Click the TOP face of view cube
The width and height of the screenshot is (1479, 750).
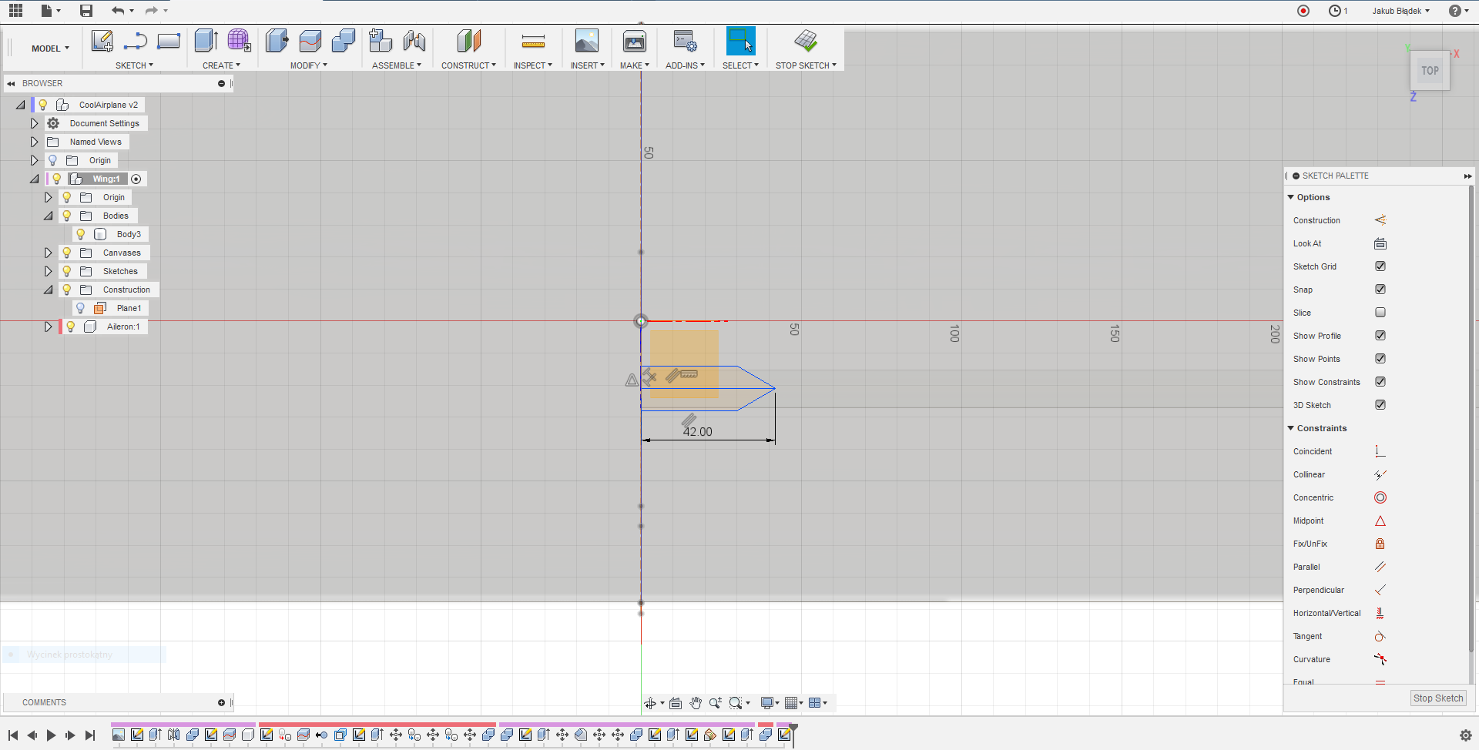click(x=1430, y=71)
